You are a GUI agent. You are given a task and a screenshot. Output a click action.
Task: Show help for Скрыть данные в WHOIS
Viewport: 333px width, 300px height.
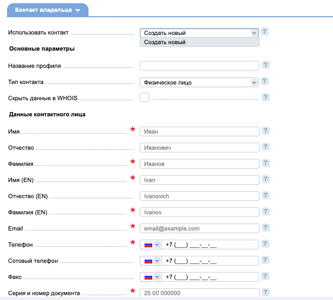(x=266, y=97)
